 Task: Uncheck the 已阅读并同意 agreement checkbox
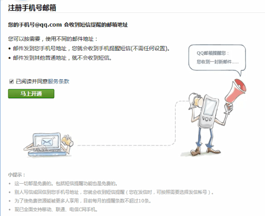point(12,82)
